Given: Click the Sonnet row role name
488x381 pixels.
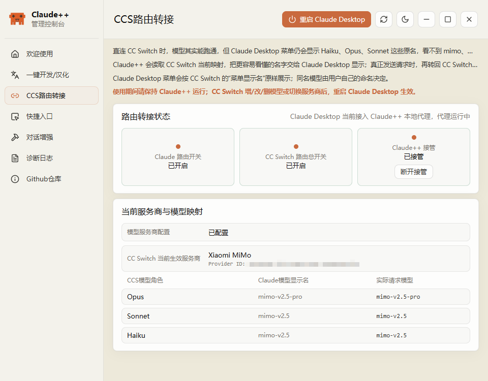Looking at the screenshot, I should 138,316.
